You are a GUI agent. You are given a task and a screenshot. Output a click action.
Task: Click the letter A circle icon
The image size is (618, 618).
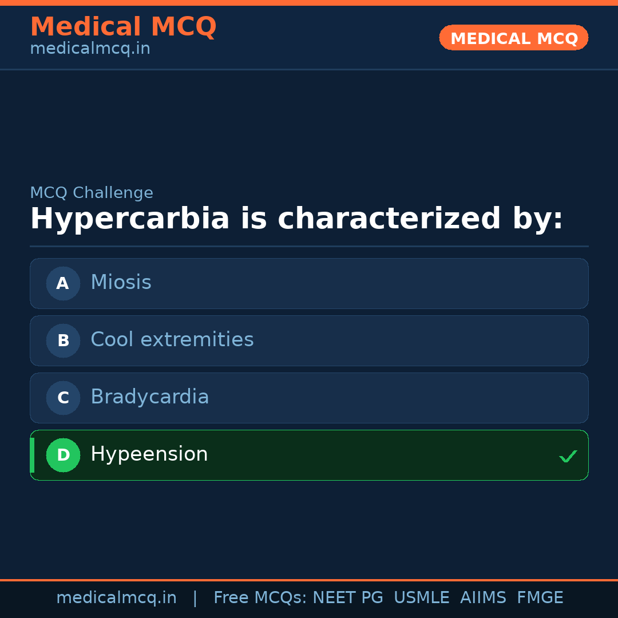click(x=63, y=283)
